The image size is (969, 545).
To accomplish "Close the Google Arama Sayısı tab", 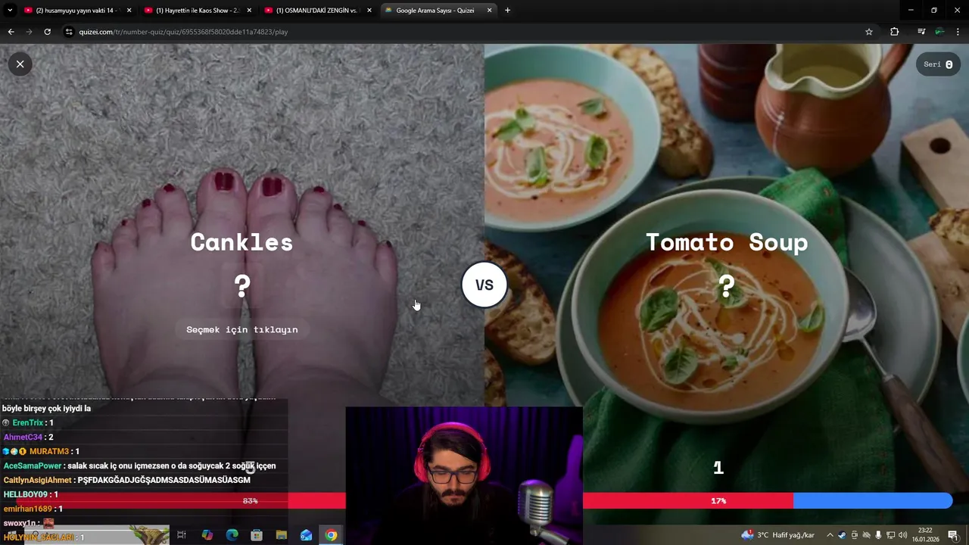I will click(x=489, y=11).
